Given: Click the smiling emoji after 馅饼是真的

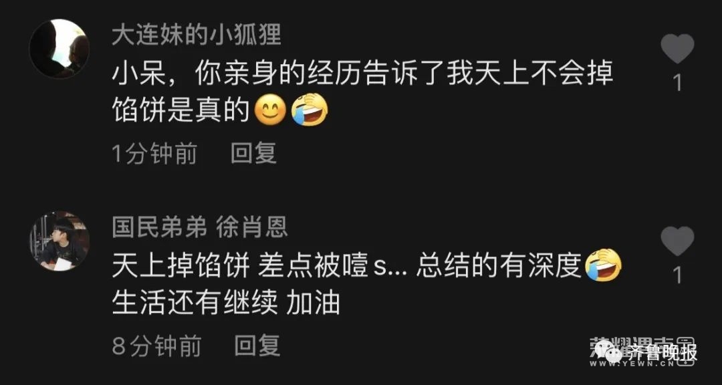Looking at the screenshot, I should [x=270, y=110].
